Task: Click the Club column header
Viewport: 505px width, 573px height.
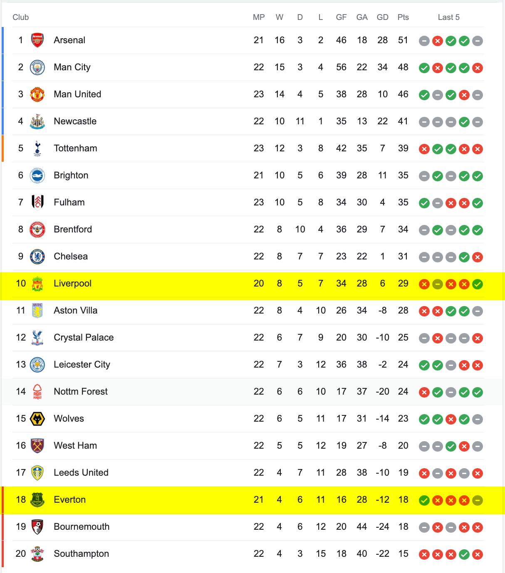Action: [x=20, y=17]
